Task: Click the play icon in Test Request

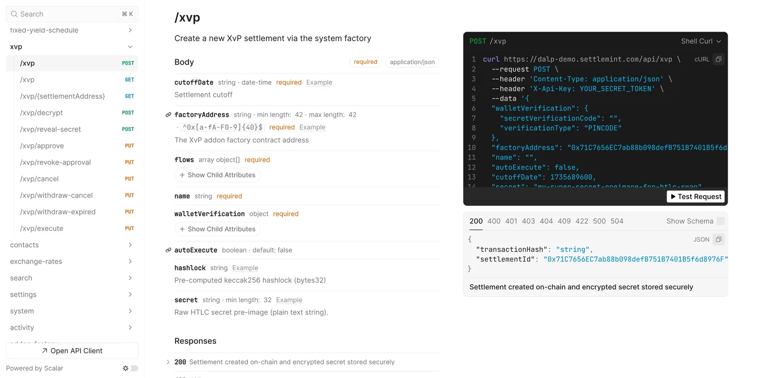Action: click(673, 196)
